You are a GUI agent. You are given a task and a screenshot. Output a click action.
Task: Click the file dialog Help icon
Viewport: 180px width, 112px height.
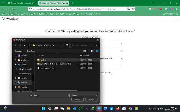point(97,51)
